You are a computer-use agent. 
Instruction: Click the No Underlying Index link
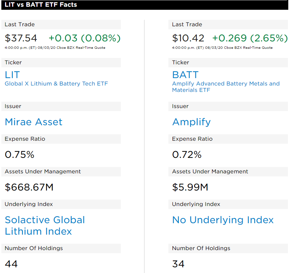click(223, 220)
